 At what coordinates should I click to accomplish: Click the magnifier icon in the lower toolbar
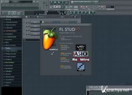pyautogui.click(x=86, y=13)
